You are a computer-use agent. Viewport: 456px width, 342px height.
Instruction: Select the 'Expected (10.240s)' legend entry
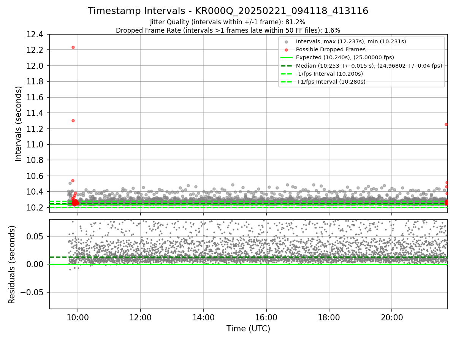[x=345, y=57]
